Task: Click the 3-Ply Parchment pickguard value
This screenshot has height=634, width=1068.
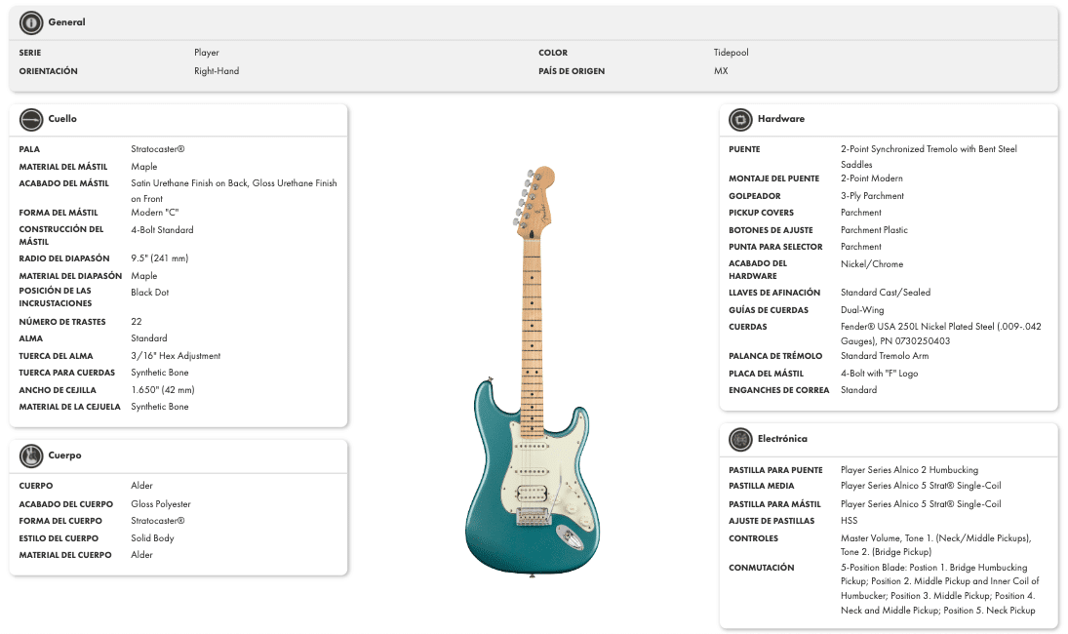Action: click(872, 196)
